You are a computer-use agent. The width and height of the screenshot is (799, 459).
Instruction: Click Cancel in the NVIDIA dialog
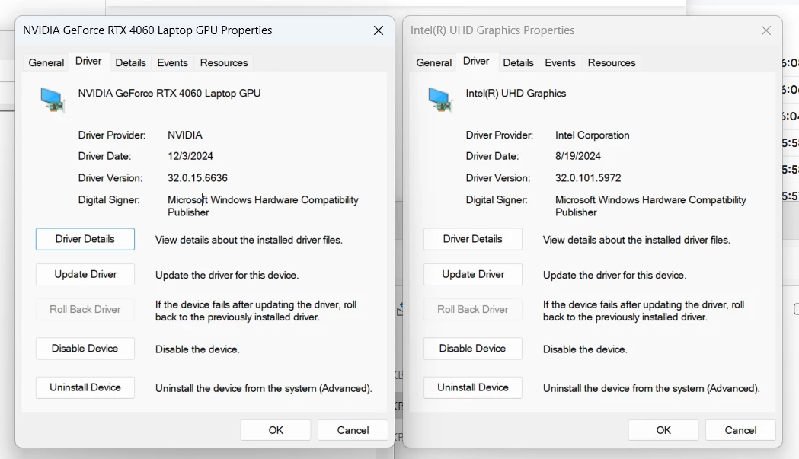pyautogui.click(x=353, y=430)
